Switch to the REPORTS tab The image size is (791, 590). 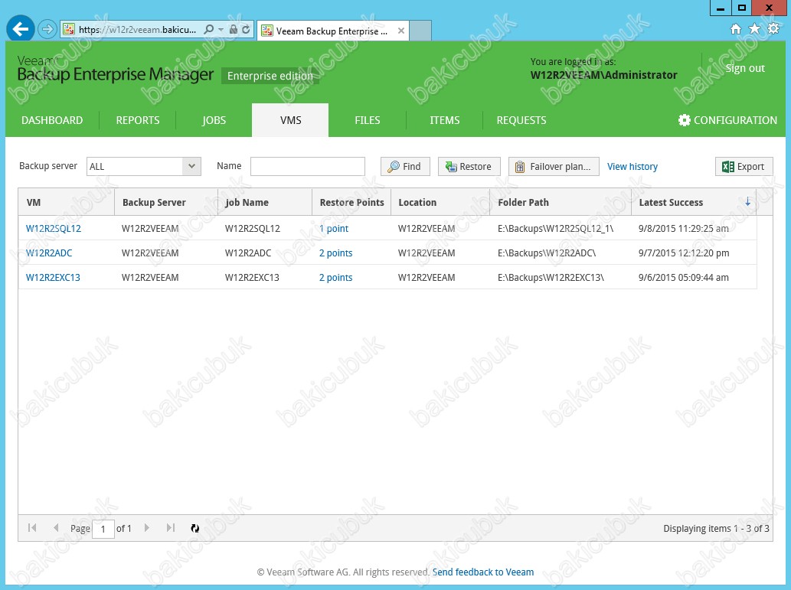138,120
